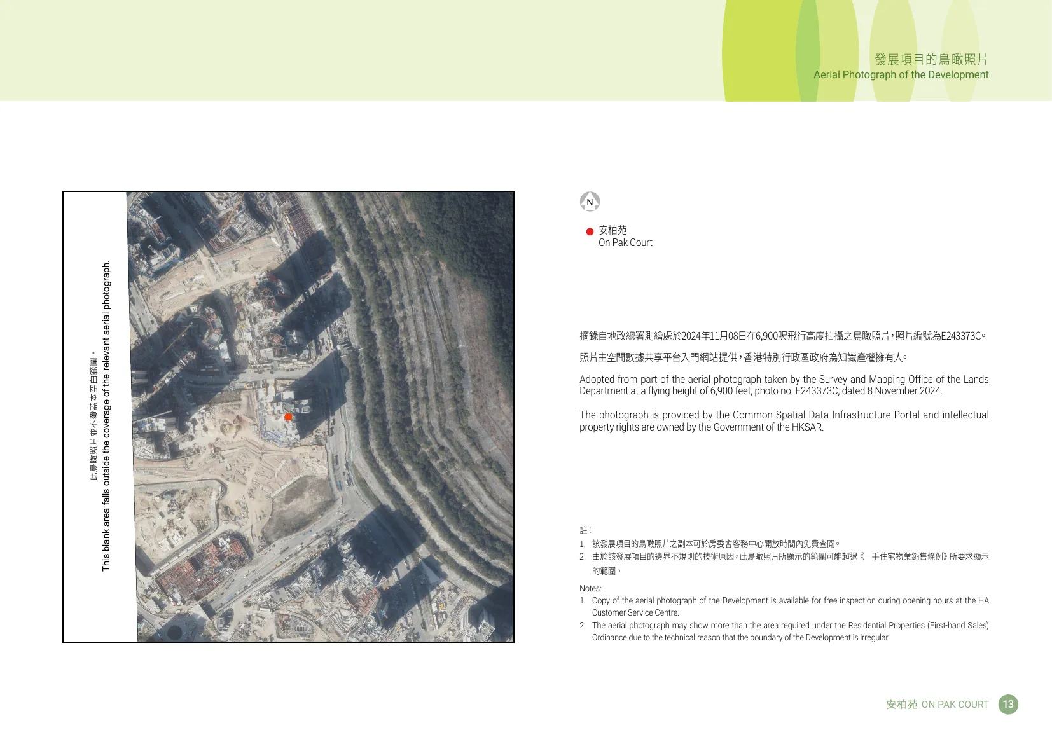
Task: Click the vertical Chinese blank area notice
Action: point(93,416)
